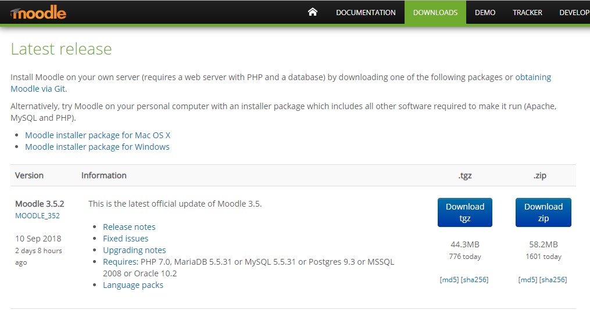590x310 pixels.
Task: Open Moodle installer package for Mac OS X
Action: click(98, 135)
